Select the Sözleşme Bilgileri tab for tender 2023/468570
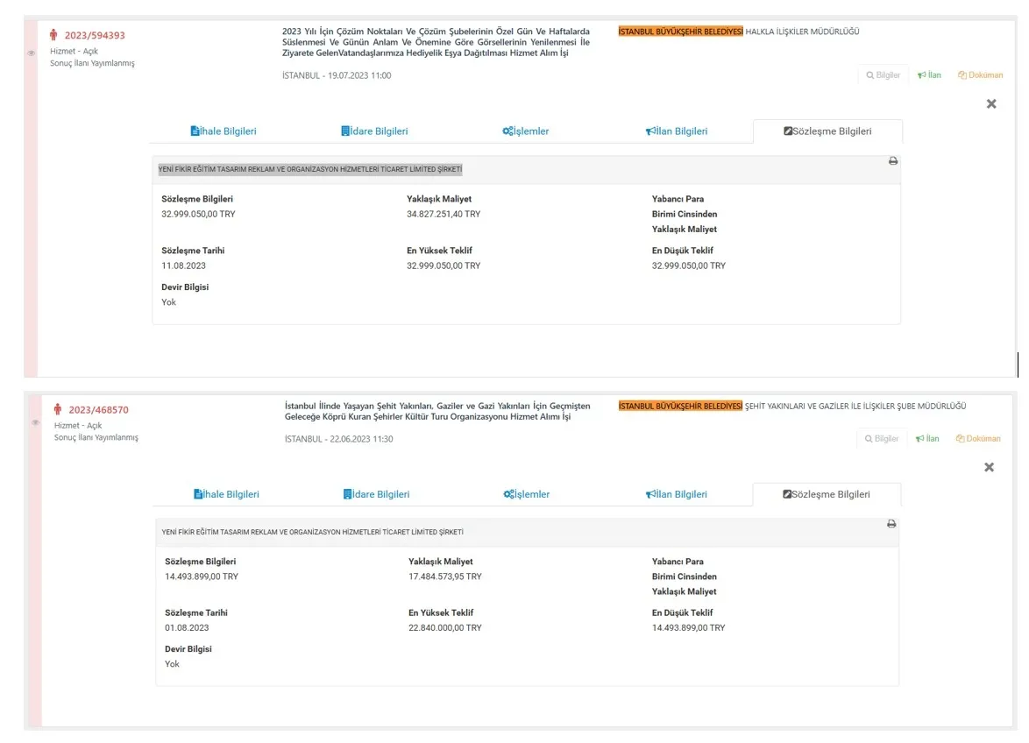 click(x=827, y=494)
